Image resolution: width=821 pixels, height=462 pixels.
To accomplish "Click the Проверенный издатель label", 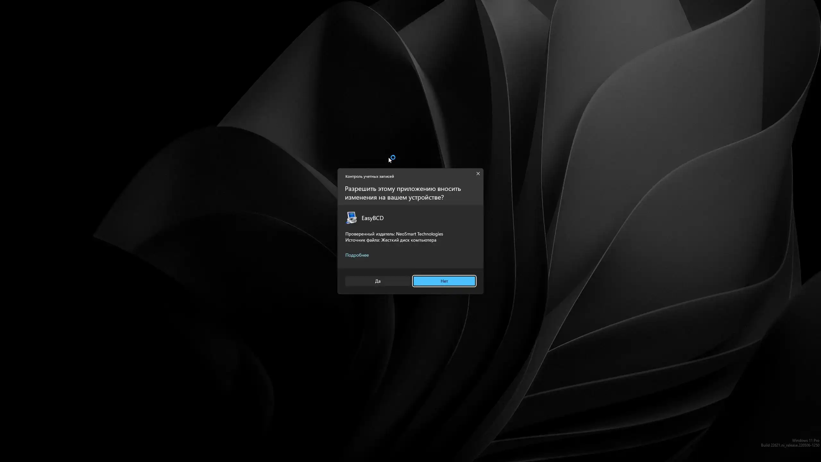I will click(370, 234).
